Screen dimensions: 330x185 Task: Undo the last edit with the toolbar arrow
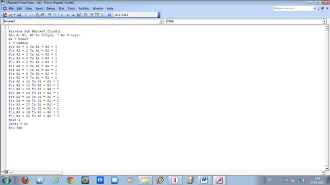(x=49, y=15)
